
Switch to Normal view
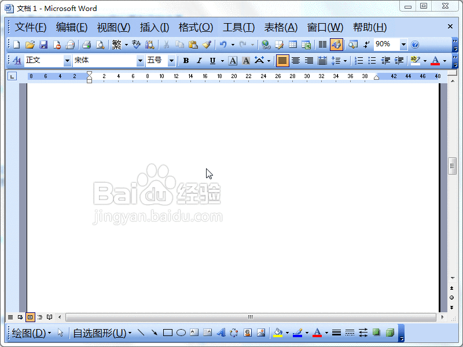click(10, 317)
